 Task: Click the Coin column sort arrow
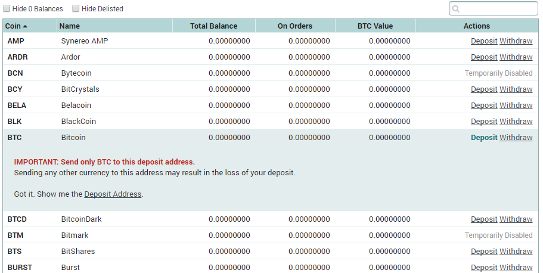point(25,26)
